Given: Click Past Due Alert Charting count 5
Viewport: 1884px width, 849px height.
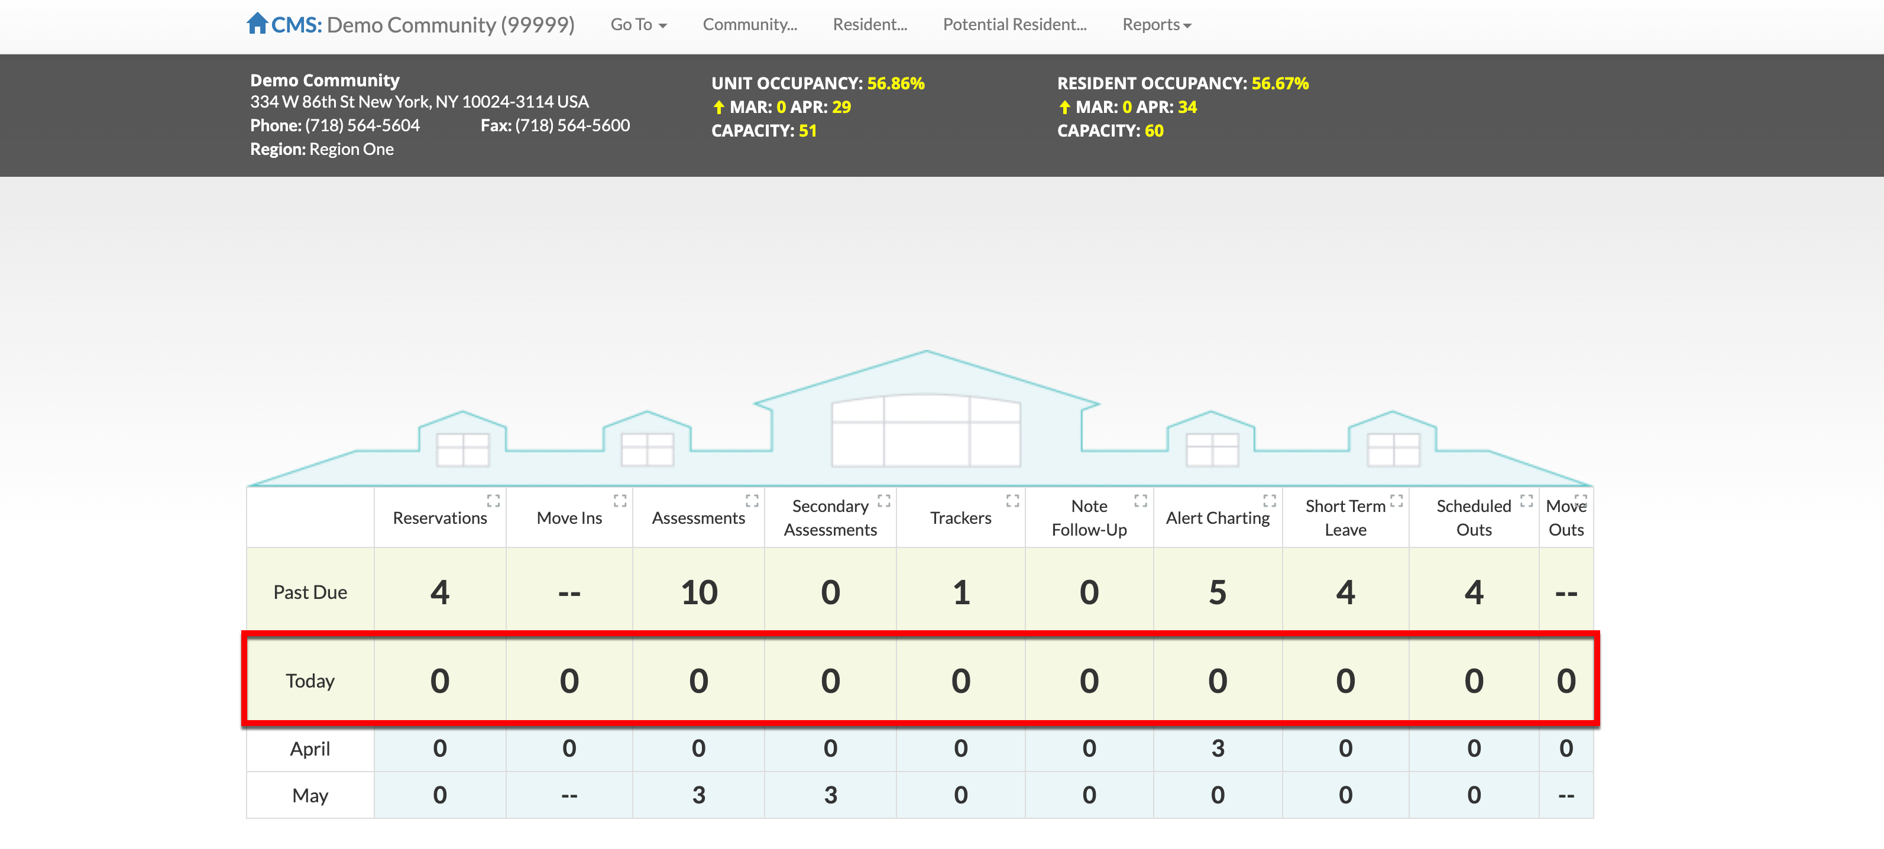Looking at the screenshot, I should coord(1217,592).
